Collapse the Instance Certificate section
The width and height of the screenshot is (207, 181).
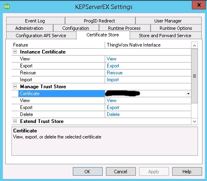[x=15, y=52]
